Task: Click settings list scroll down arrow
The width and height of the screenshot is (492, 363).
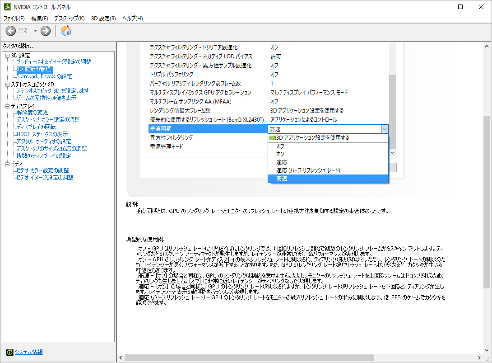Action: pyautogui.click(x=393, y=153)
